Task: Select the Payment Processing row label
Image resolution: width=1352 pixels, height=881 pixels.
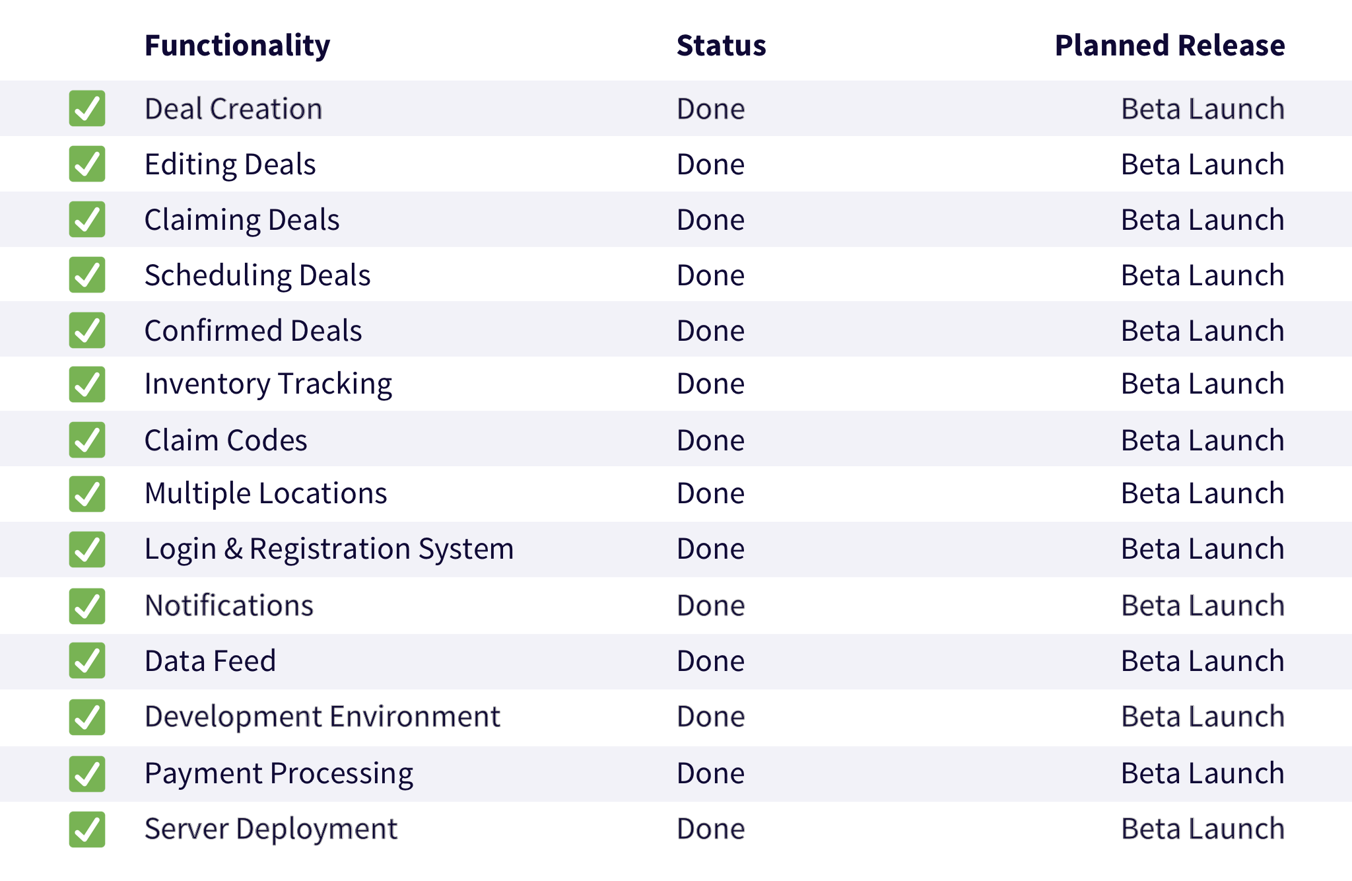Action: (x=279, y=773)
